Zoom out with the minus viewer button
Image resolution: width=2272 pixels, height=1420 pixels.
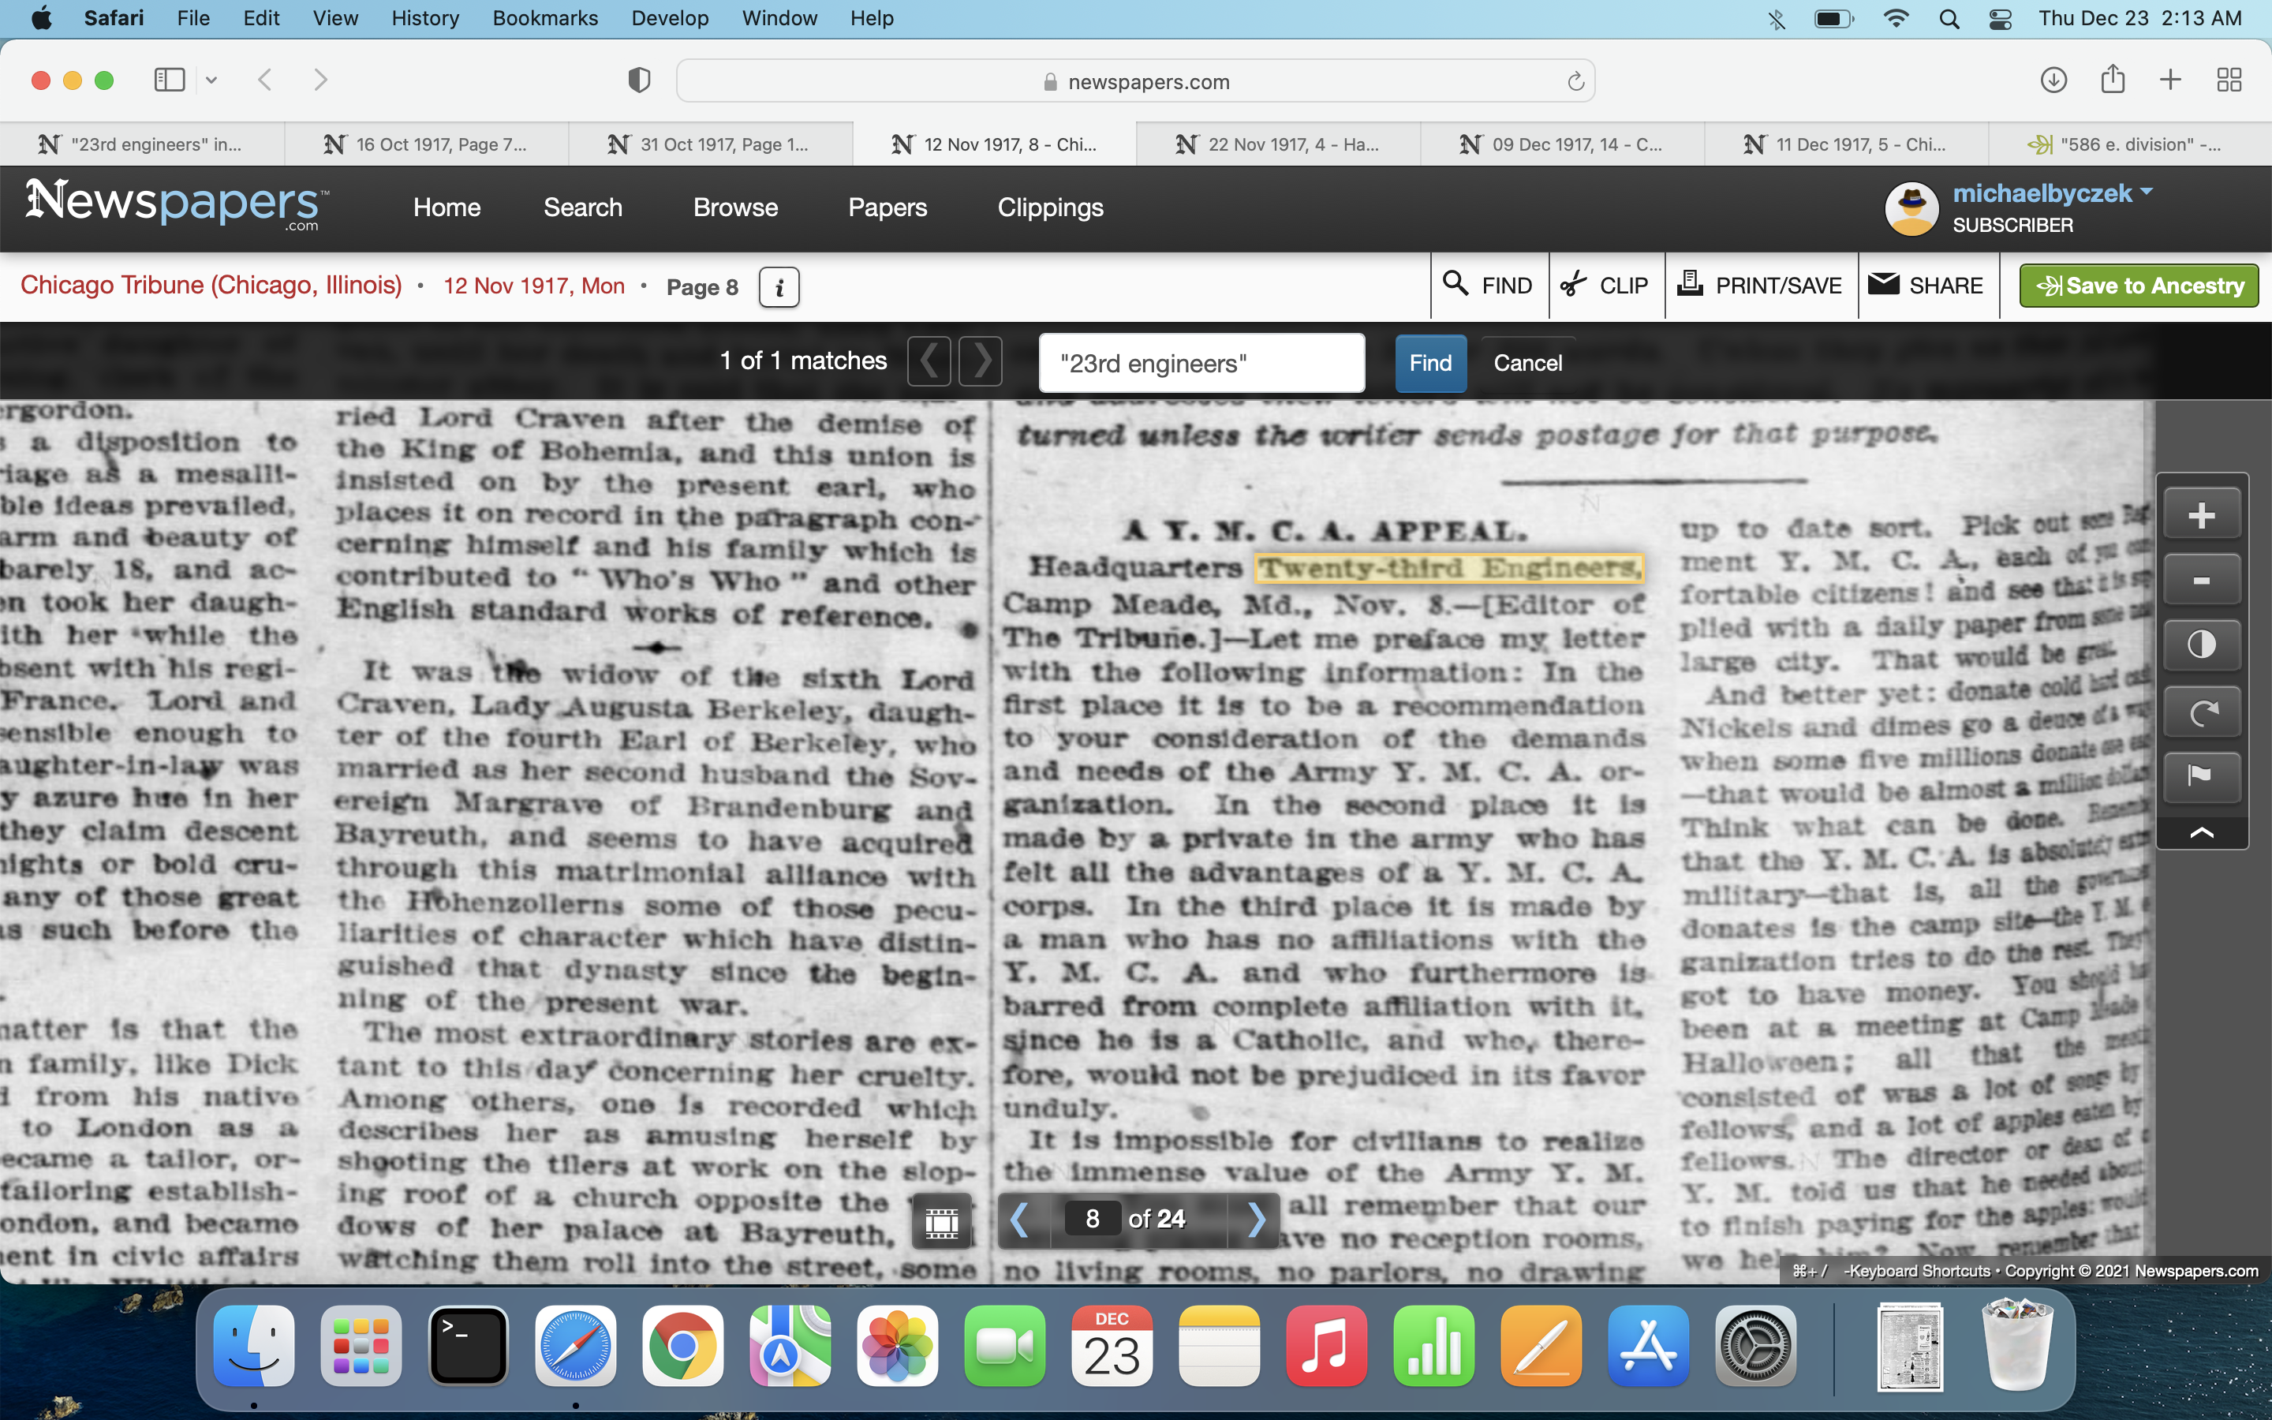click(x=2201, y=581)
